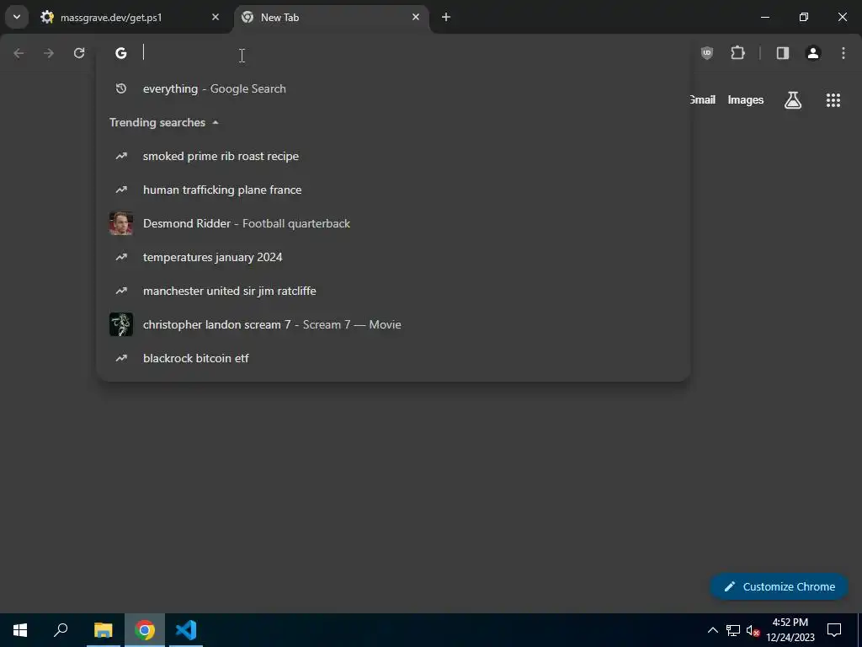
Task: Collapse the Trending searches section
Action: (x=164, y=122)
